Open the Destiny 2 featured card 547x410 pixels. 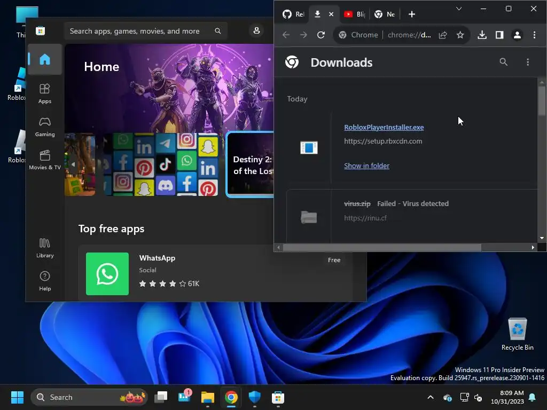(250, 164)
